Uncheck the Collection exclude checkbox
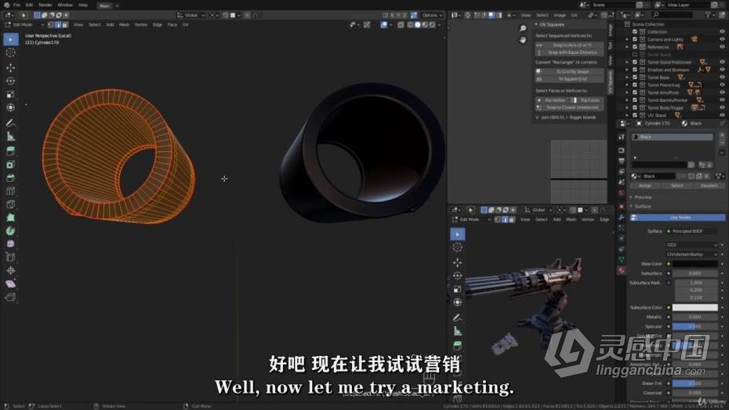Viewport: 729px width, 410px height. [635, 31]
